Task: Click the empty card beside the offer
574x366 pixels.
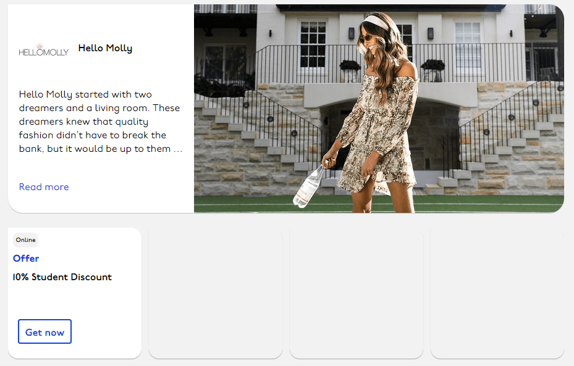Action: [x=216, y=293]
